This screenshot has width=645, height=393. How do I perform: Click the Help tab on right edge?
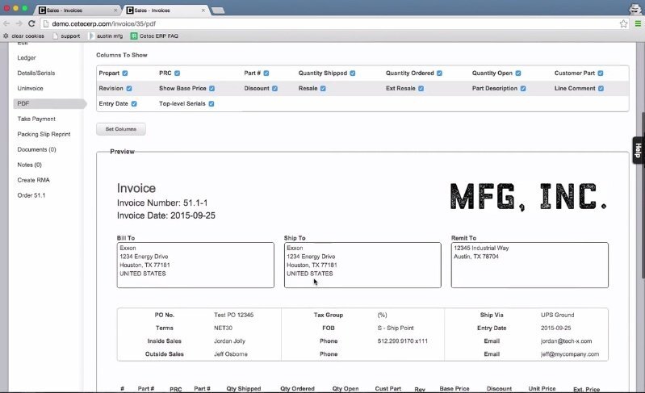637,151
